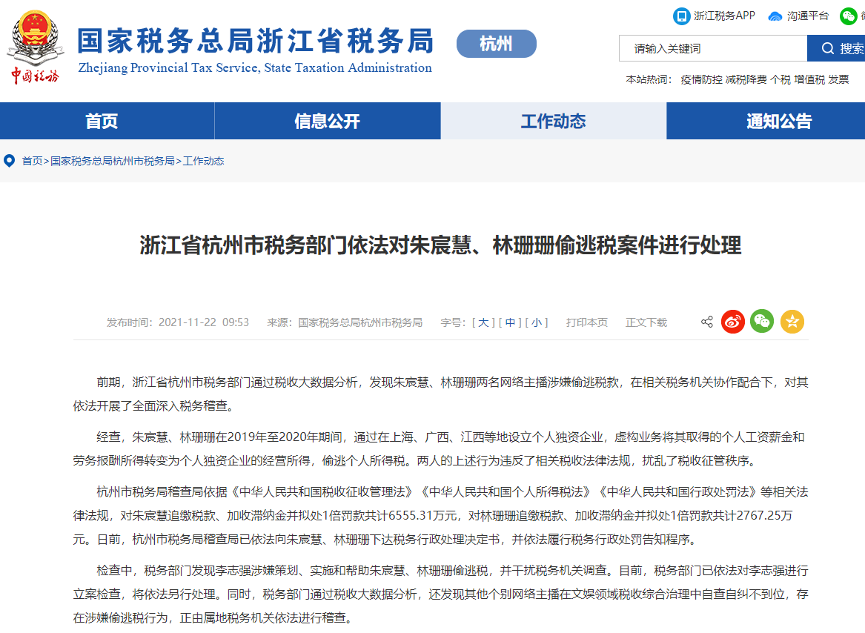Viewport: 865px width, 633px height.
Task: Share article to WeChat
Action: point(762,322)
